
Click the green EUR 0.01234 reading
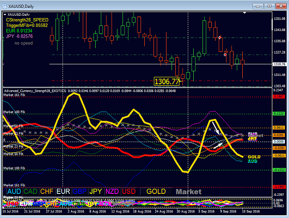coord(19,31)
